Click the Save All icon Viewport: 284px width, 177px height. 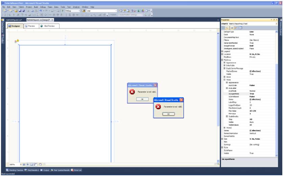[x=23, y=11]
